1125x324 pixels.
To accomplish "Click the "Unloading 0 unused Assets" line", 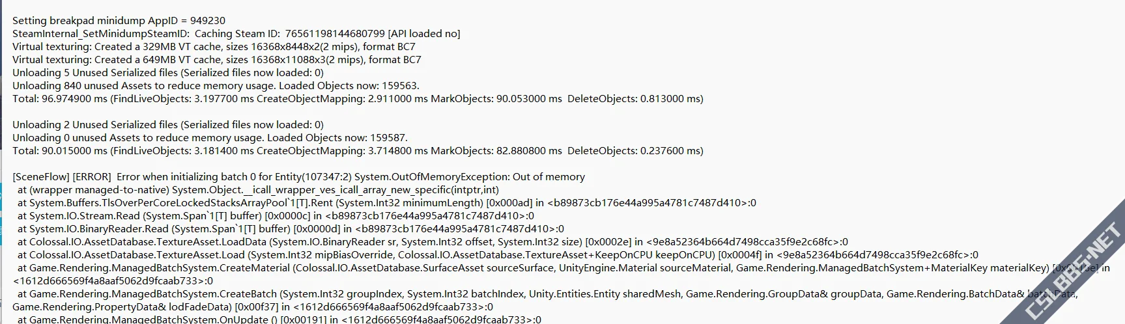I will click(210, 138).
